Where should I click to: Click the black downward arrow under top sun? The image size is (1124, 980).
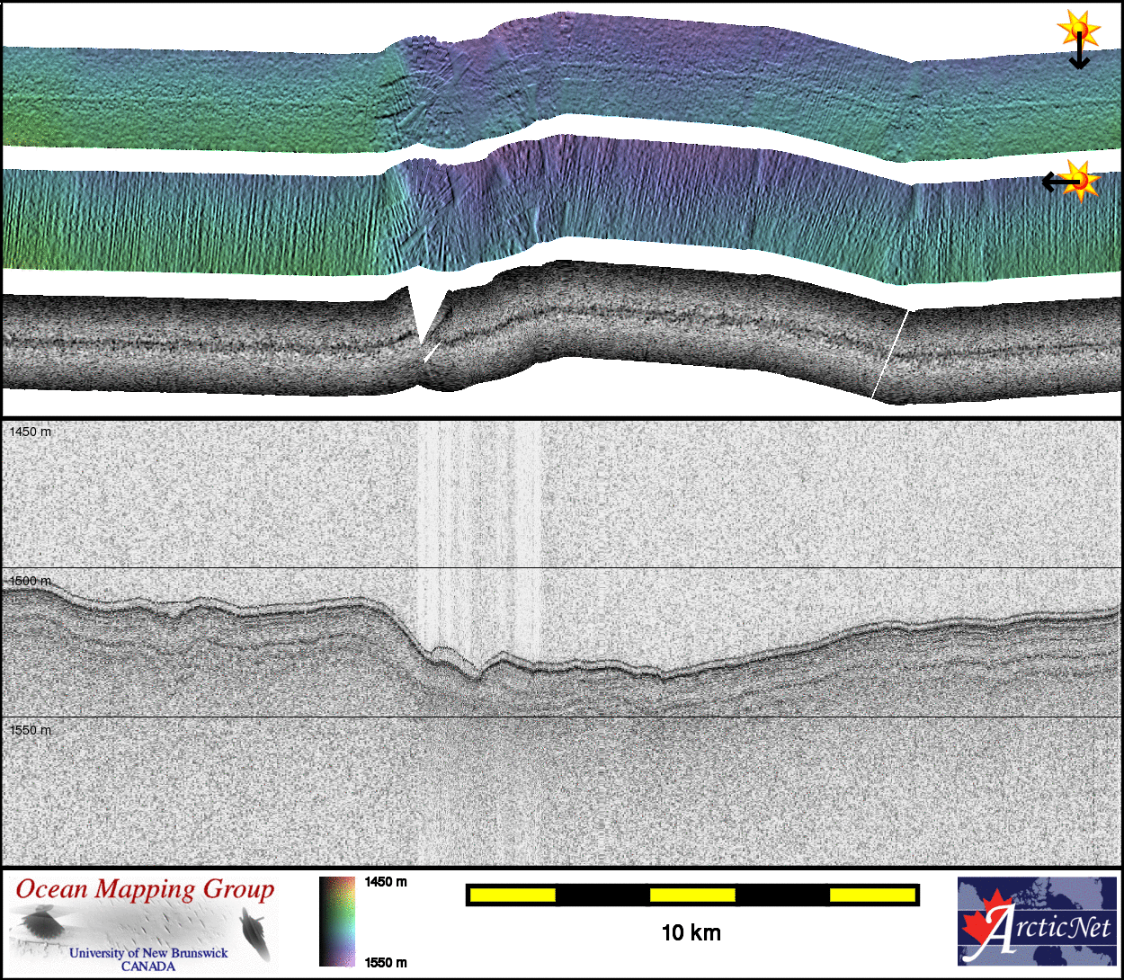pyautogui.click(x=1079, y=56)
